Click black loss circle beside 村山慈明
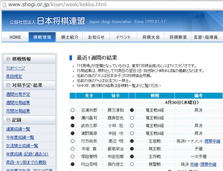The image size is (223, 171). click(x=72, y=164)
